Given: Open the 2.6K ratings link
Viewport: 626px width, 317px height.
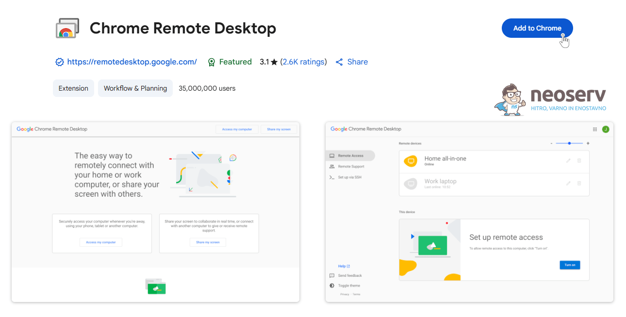Looking at the screenshot, I should [303, 62].
